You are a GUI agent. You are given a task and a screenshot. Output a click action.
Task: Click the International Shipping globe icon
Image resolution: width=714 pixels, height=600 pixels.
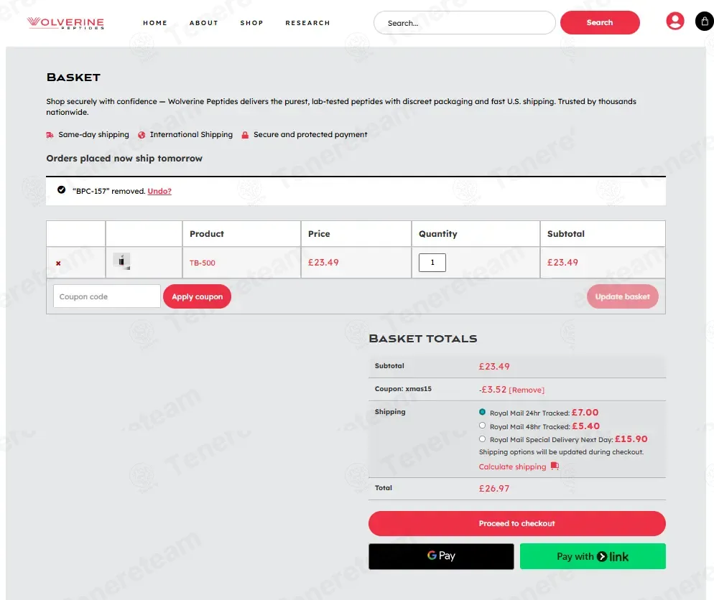(x=142, y=135)
